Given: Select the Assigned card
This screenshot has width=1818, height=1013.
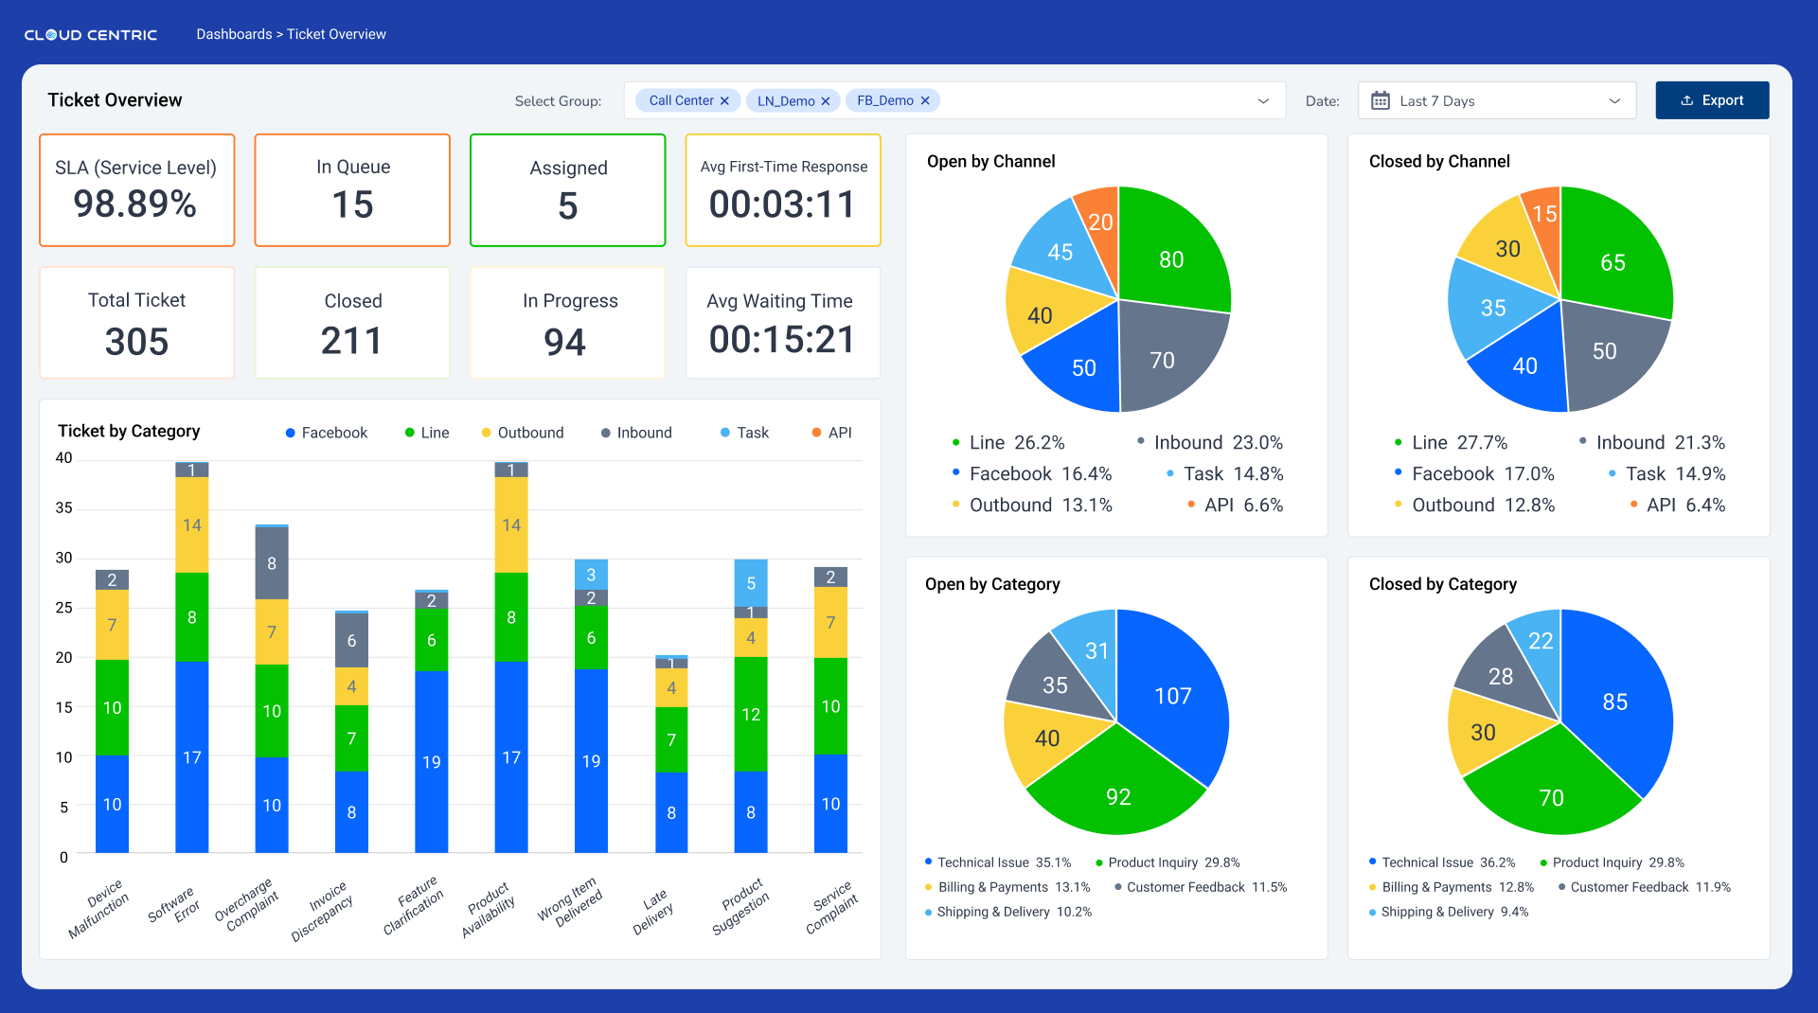Looking at the screenshot, I should pos(568,190).
